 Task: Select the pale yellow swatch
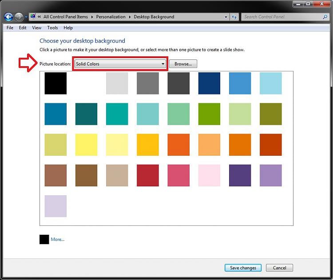click(x=117, y=145)
